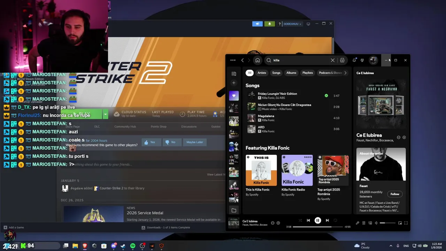The width and height of the screenshot is (446, 251).
Task: Open GODEANUU account dropdown in Steam
Action: pyautogui.click(x=292, y=24)
